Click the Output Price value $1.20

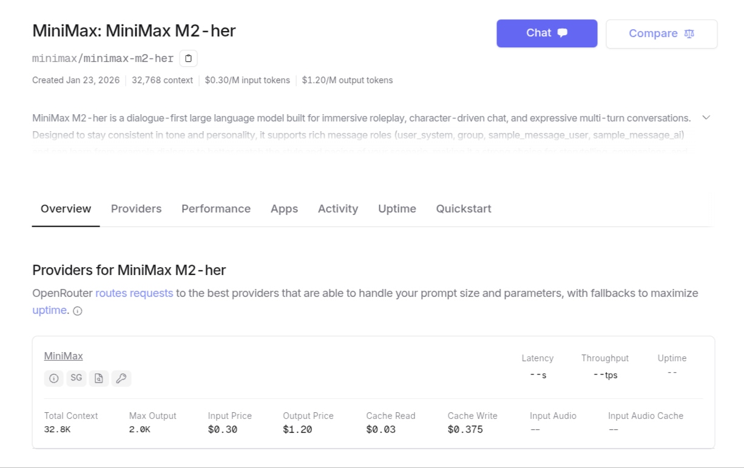297,430
